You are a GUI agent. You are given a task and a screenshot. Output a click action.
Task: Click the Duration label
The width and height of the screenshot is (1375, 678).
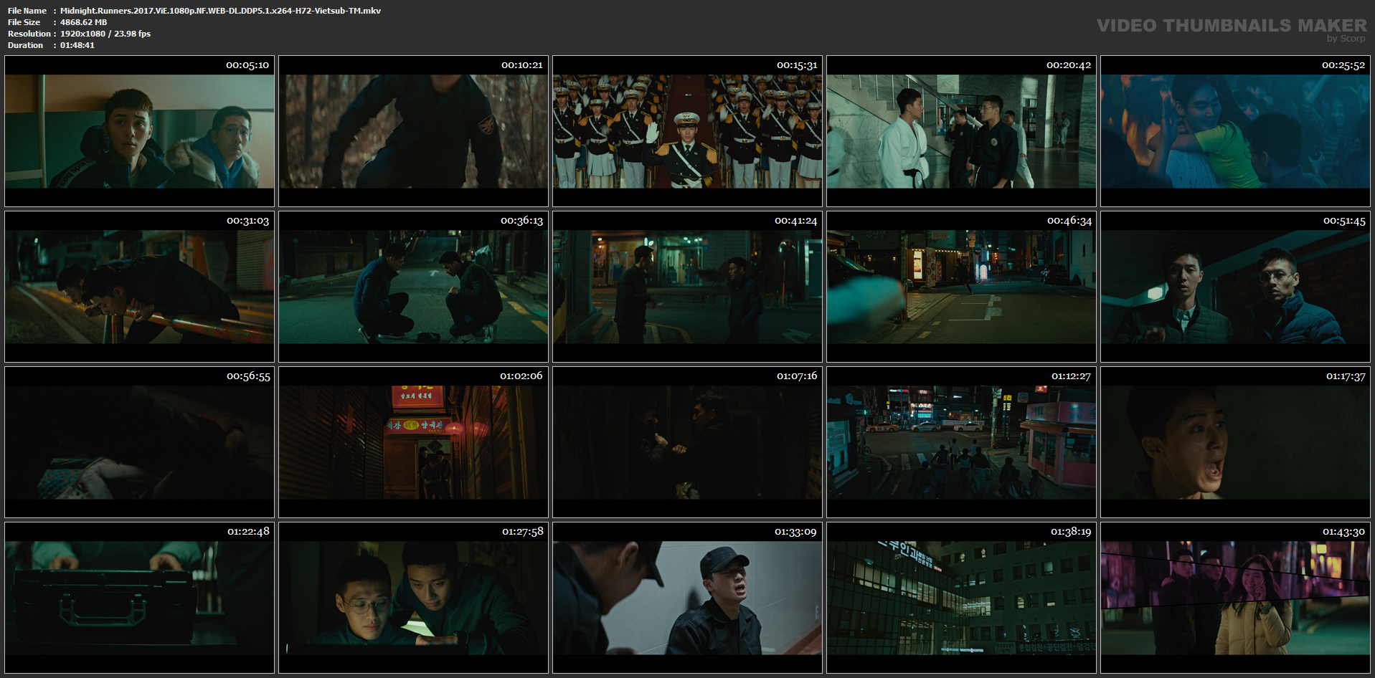coord(25,45)
